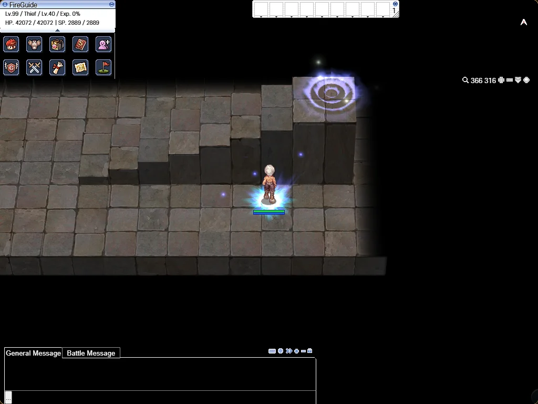This screenshot has height=404, width=538.
Task: Open the world map parchment icon
Action: [80, 67]
